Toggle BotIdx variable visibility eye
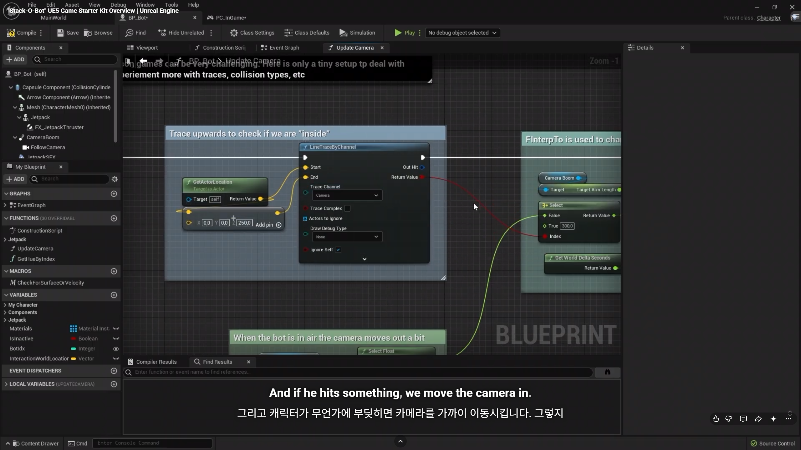 pos(116,349)
